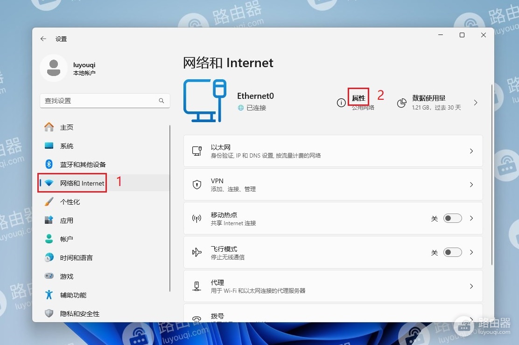Expand the 飞行模式 row chevron
This screenshot has width=519, height=345.
pyautogui.click(x=471, y=252)
